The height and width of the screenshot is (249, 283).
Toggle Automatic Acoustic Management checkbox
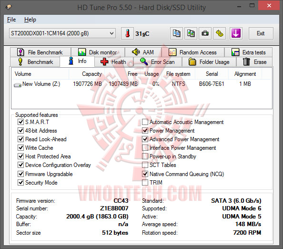[x=145, y=122]
